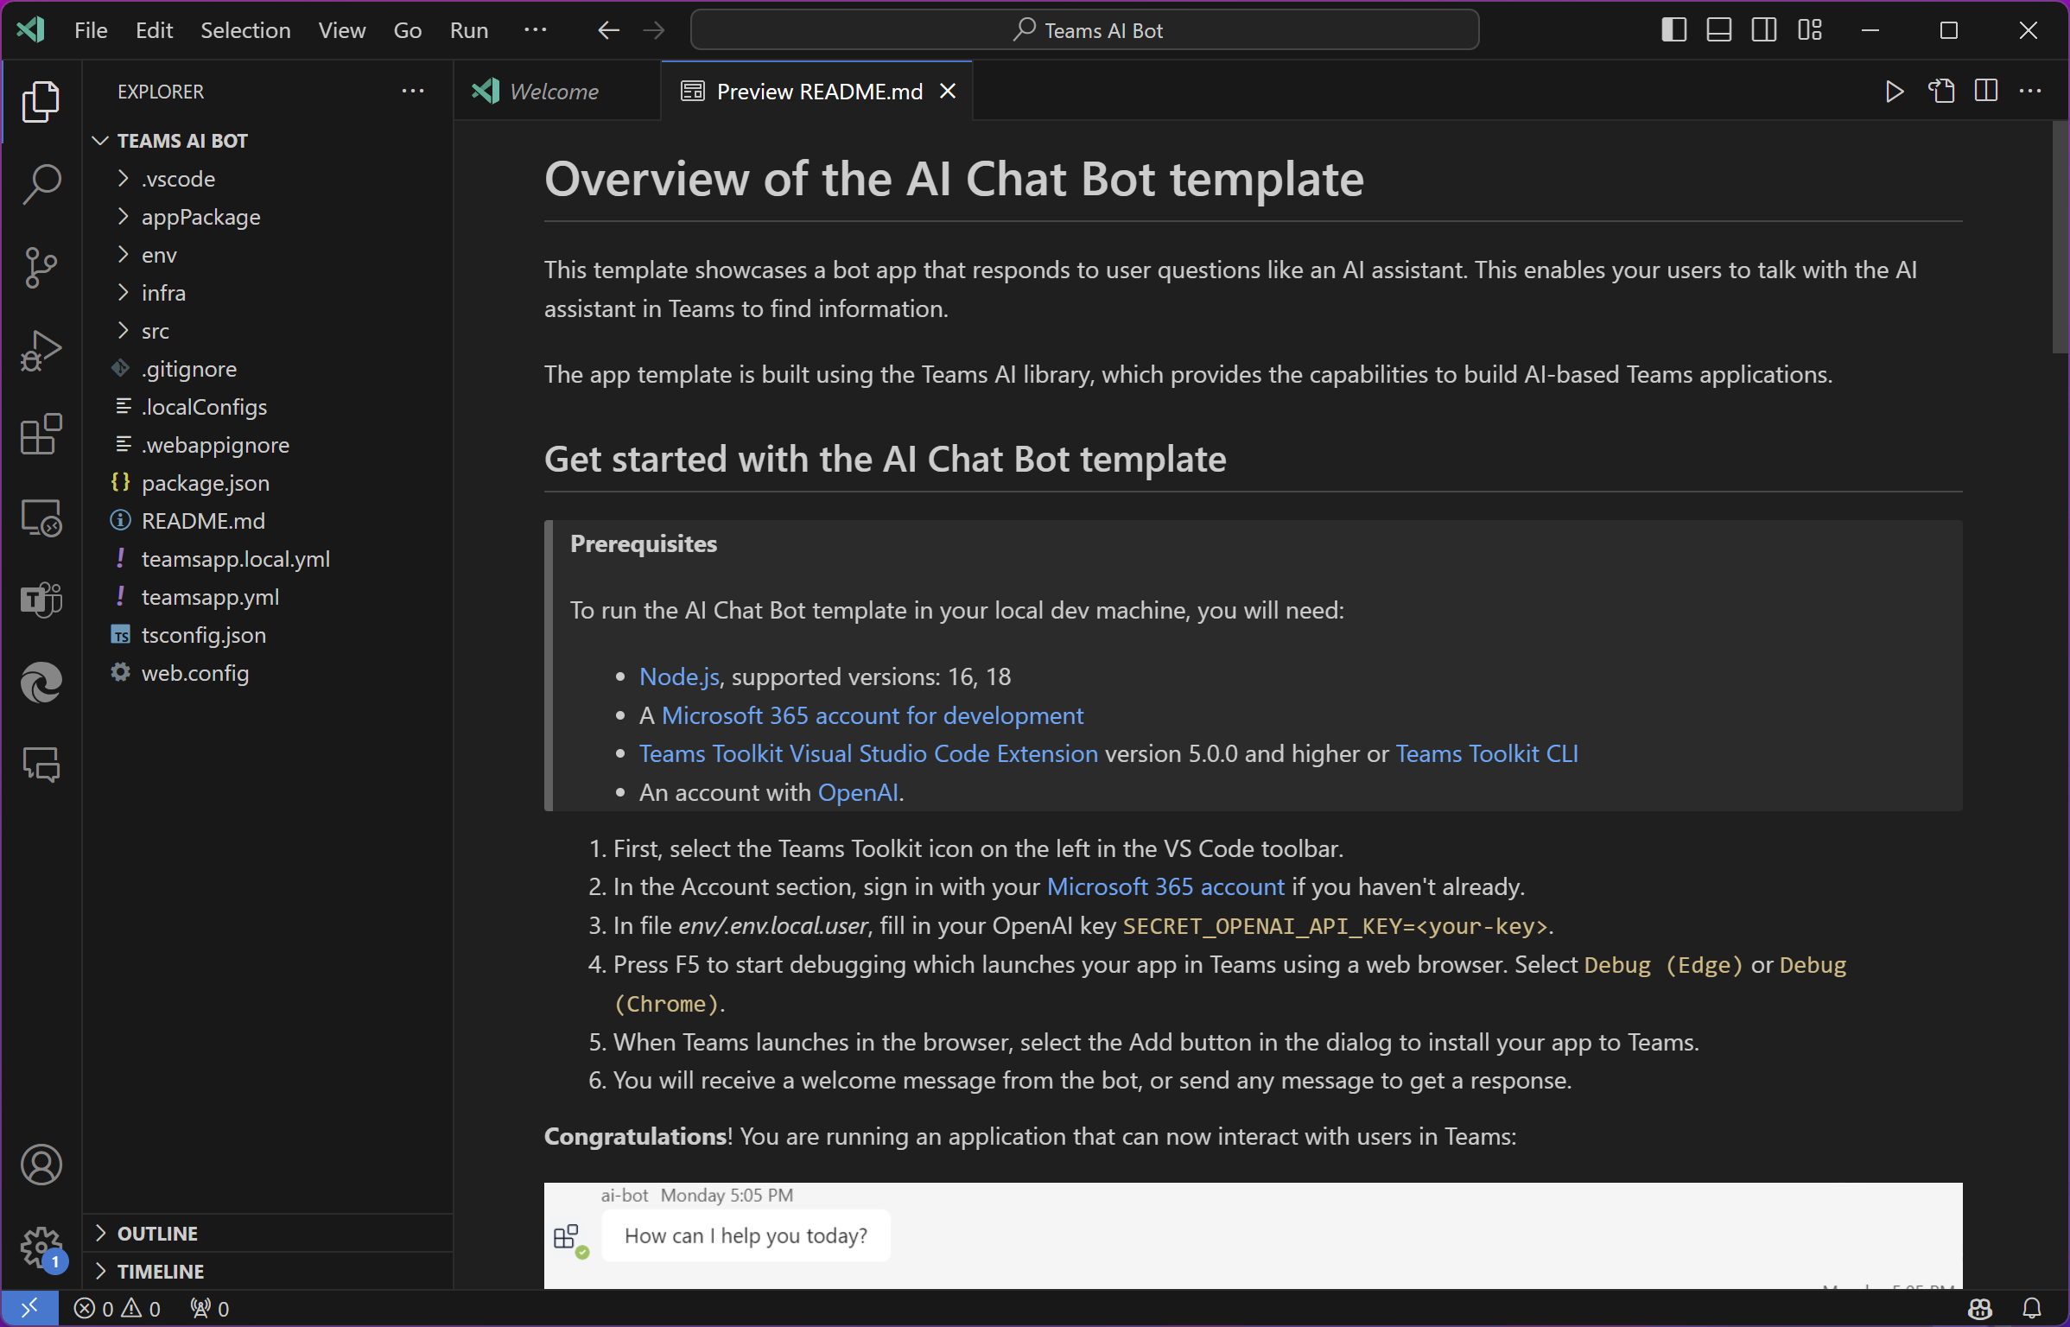
Task: Click the Accounts icon at bottom of sidebar
Action: (x=41, y=1161)
